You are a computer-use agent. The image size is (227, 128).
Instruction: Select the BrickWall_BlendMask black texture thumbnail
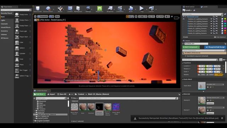coord(99,107)
